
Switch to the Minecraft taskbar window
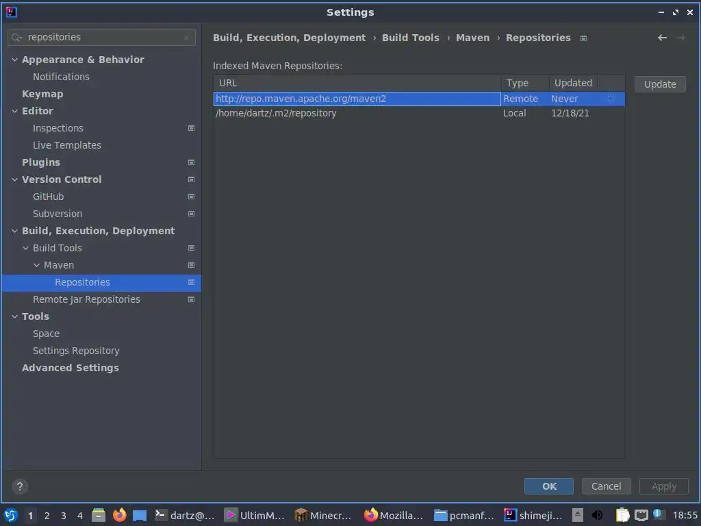(x=323, y=515)
